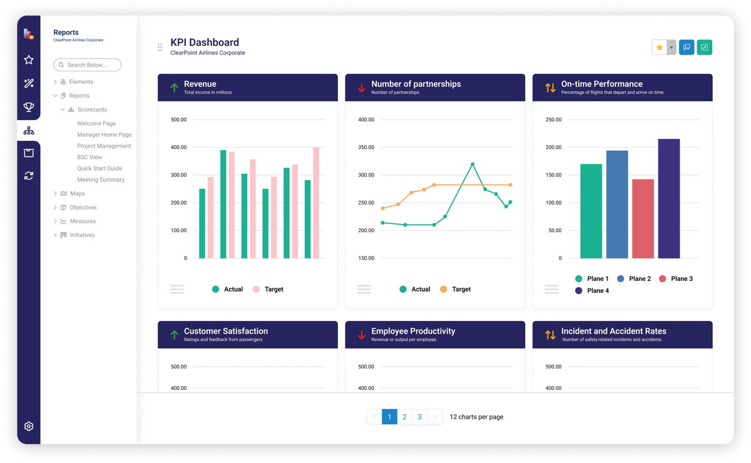Viewport: 751px width, 463px height.
Task: Click On-time Performance orange up-down arrows icon
Action: tap(550, 88)
